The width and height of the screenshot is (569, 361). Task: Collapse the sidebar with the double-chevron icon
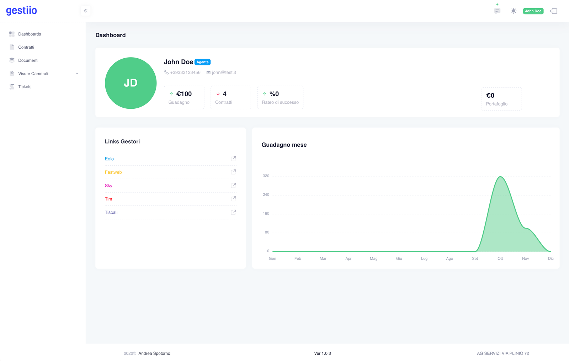pos(85,11)
